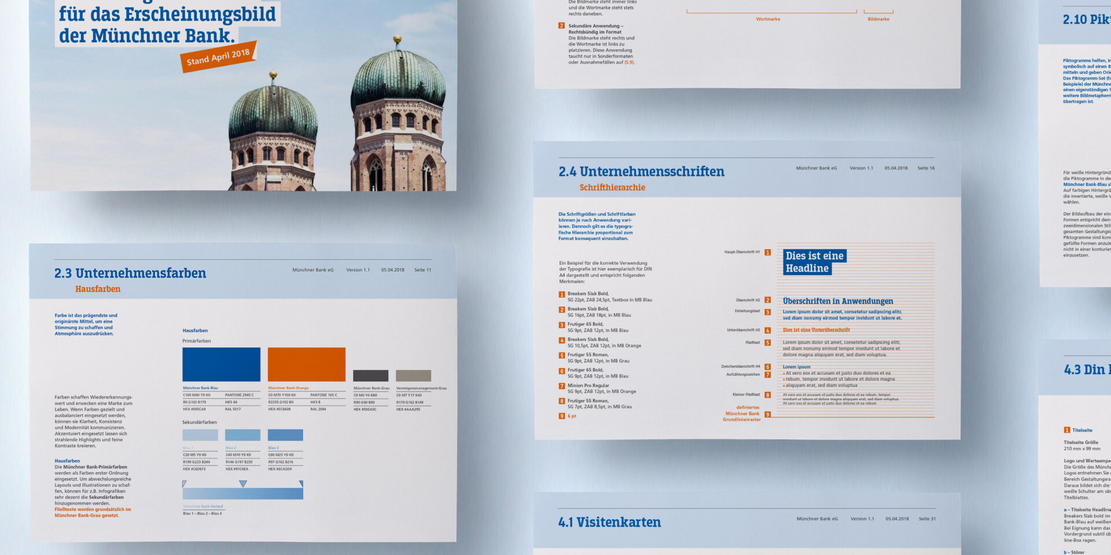The height and width of the screenshot is (555, 1111).
Task: Click list number 4 before Breakers Slab Bold 10,5pt
Action: [x=562, y=341]
